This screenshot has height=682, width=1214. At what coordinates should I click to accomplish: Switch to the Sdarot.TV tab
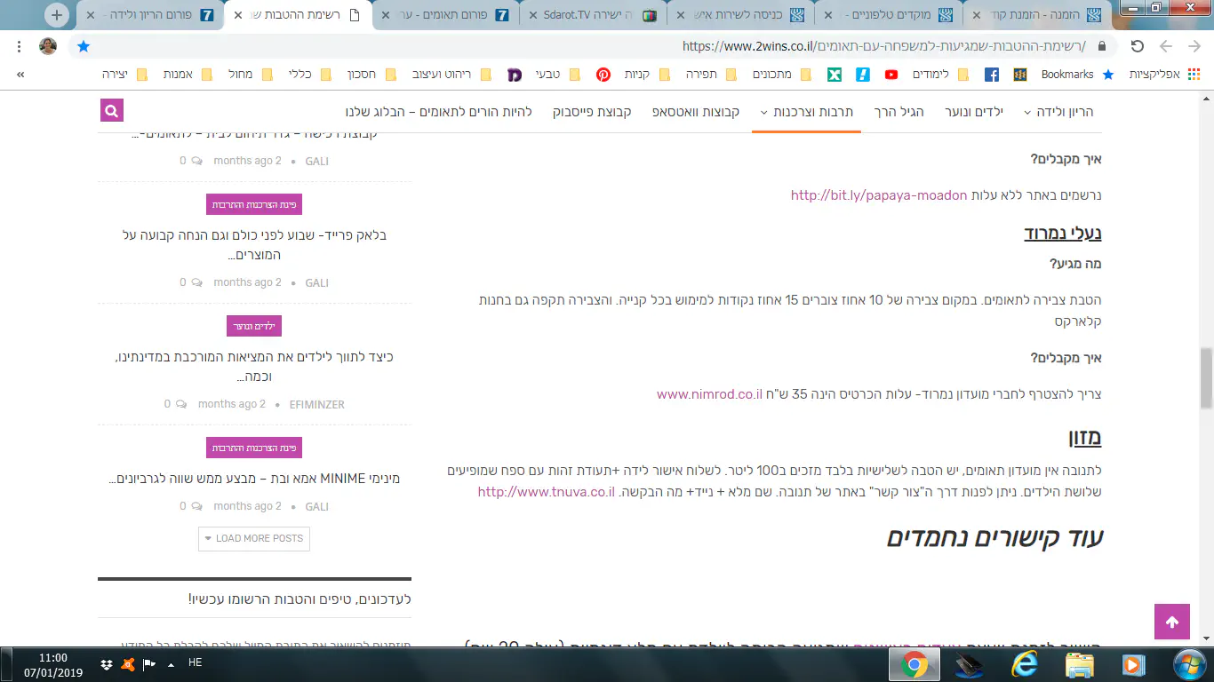point(589,15)
